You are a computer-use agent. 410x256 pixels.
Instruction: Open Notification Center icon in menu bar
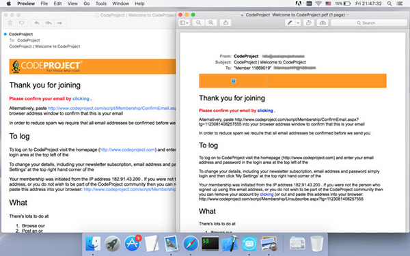[400, 3]
